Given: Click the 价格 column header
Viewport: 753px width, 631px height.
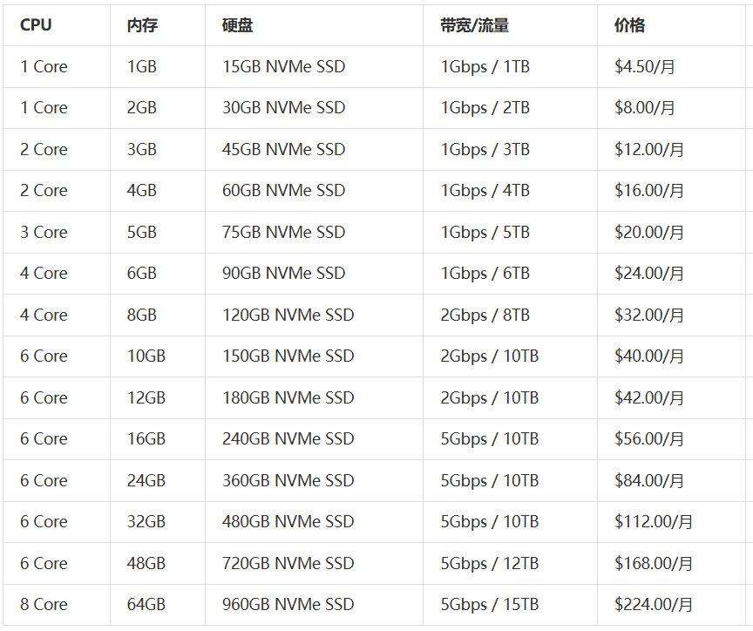Looking at the screenshot, I should coord(629,25).
